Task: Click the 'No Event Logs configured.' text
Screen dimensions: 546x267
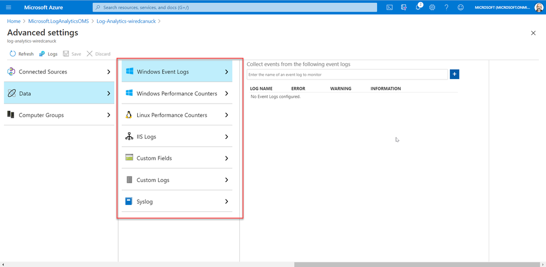Action: pos(275,96)
